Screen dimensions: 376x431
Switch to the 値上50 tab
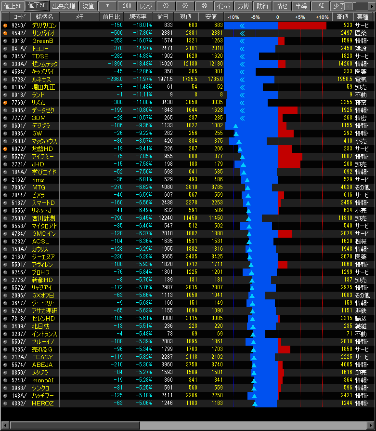click(13, 6)
